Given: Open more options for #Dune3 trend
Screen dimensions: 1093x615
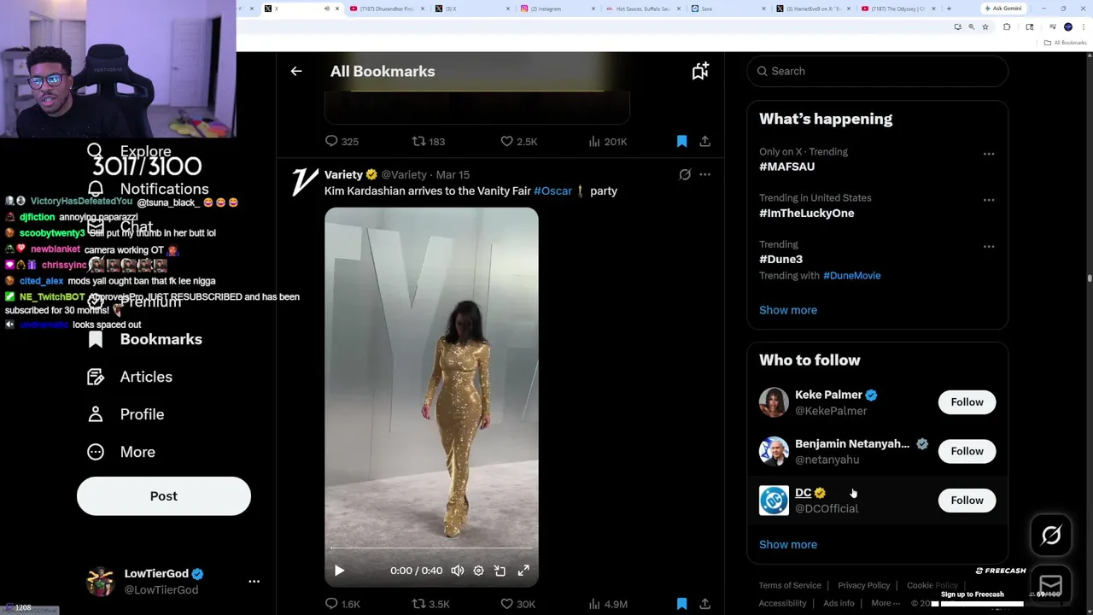Looking at the screenshot, I should (x=989, y=246).
